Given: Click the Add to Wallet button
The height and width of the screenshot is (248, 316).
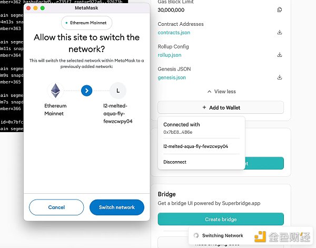Looking at the screenshot, I should (x=221, y=107).
